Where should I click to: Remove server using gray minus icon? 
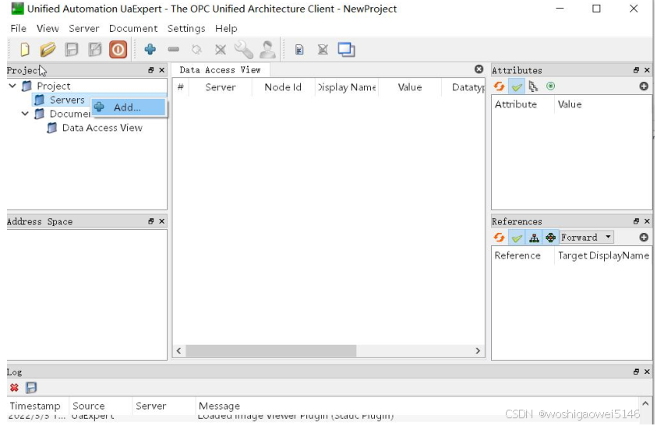point(174,49)
